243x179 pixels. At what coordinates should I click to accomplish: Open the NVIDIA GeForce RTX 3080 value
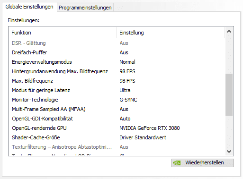pyautogui.click(x=150, y=128)
